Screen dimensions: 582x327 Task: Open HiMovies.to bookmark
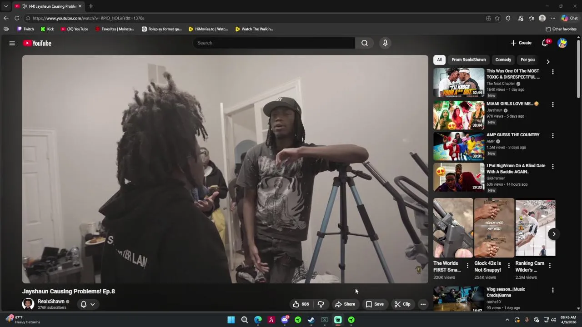click(x=208, y=29)
